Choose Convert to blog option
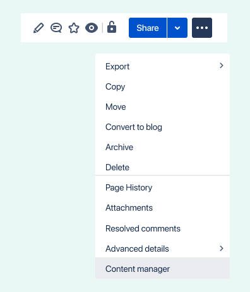250x292 pixels. point(162,127)
